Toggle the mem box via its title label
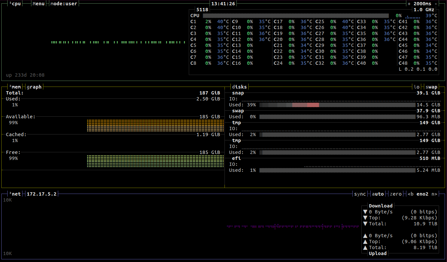447x262 pixels. (x=15, y=87)
